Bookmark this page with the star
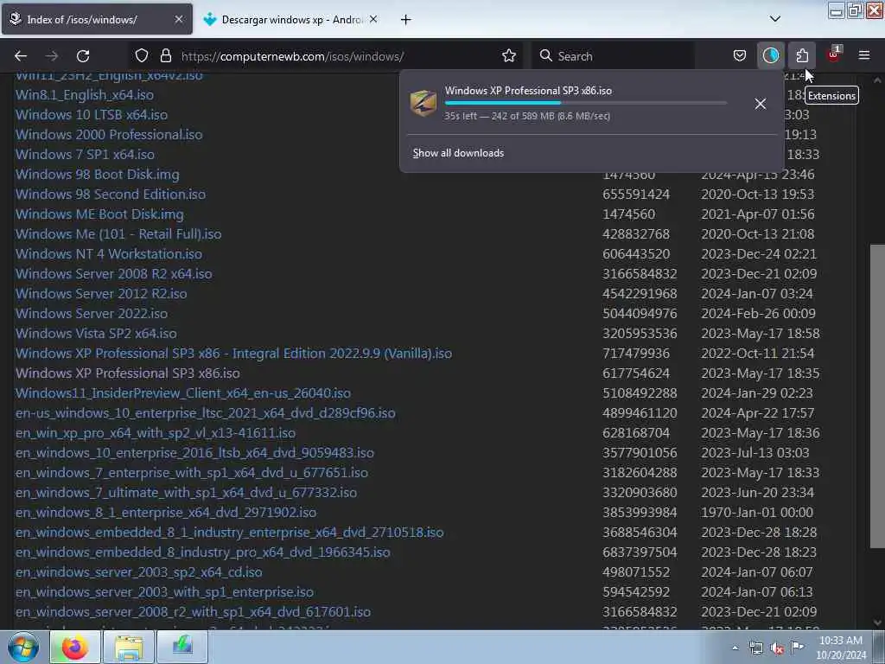The image size is (885, 664). tap(509, 56)
